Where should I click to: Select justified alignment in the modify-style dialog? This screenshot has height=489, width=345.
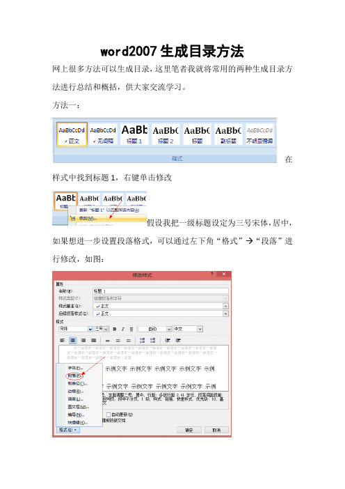point(93,340)
